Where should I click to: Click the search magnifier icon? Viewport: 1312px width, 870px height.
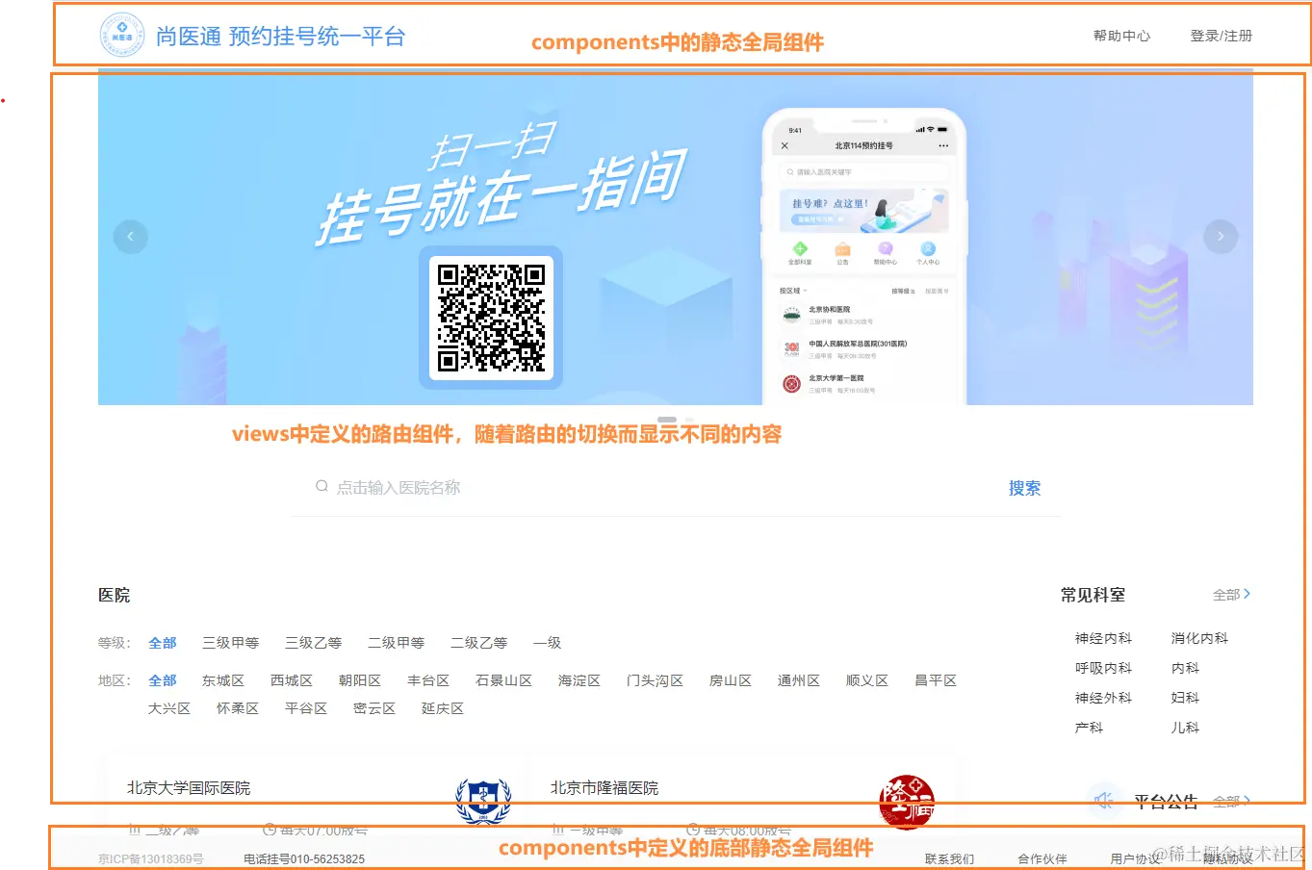pyautogui.click(x=322, y=487)
